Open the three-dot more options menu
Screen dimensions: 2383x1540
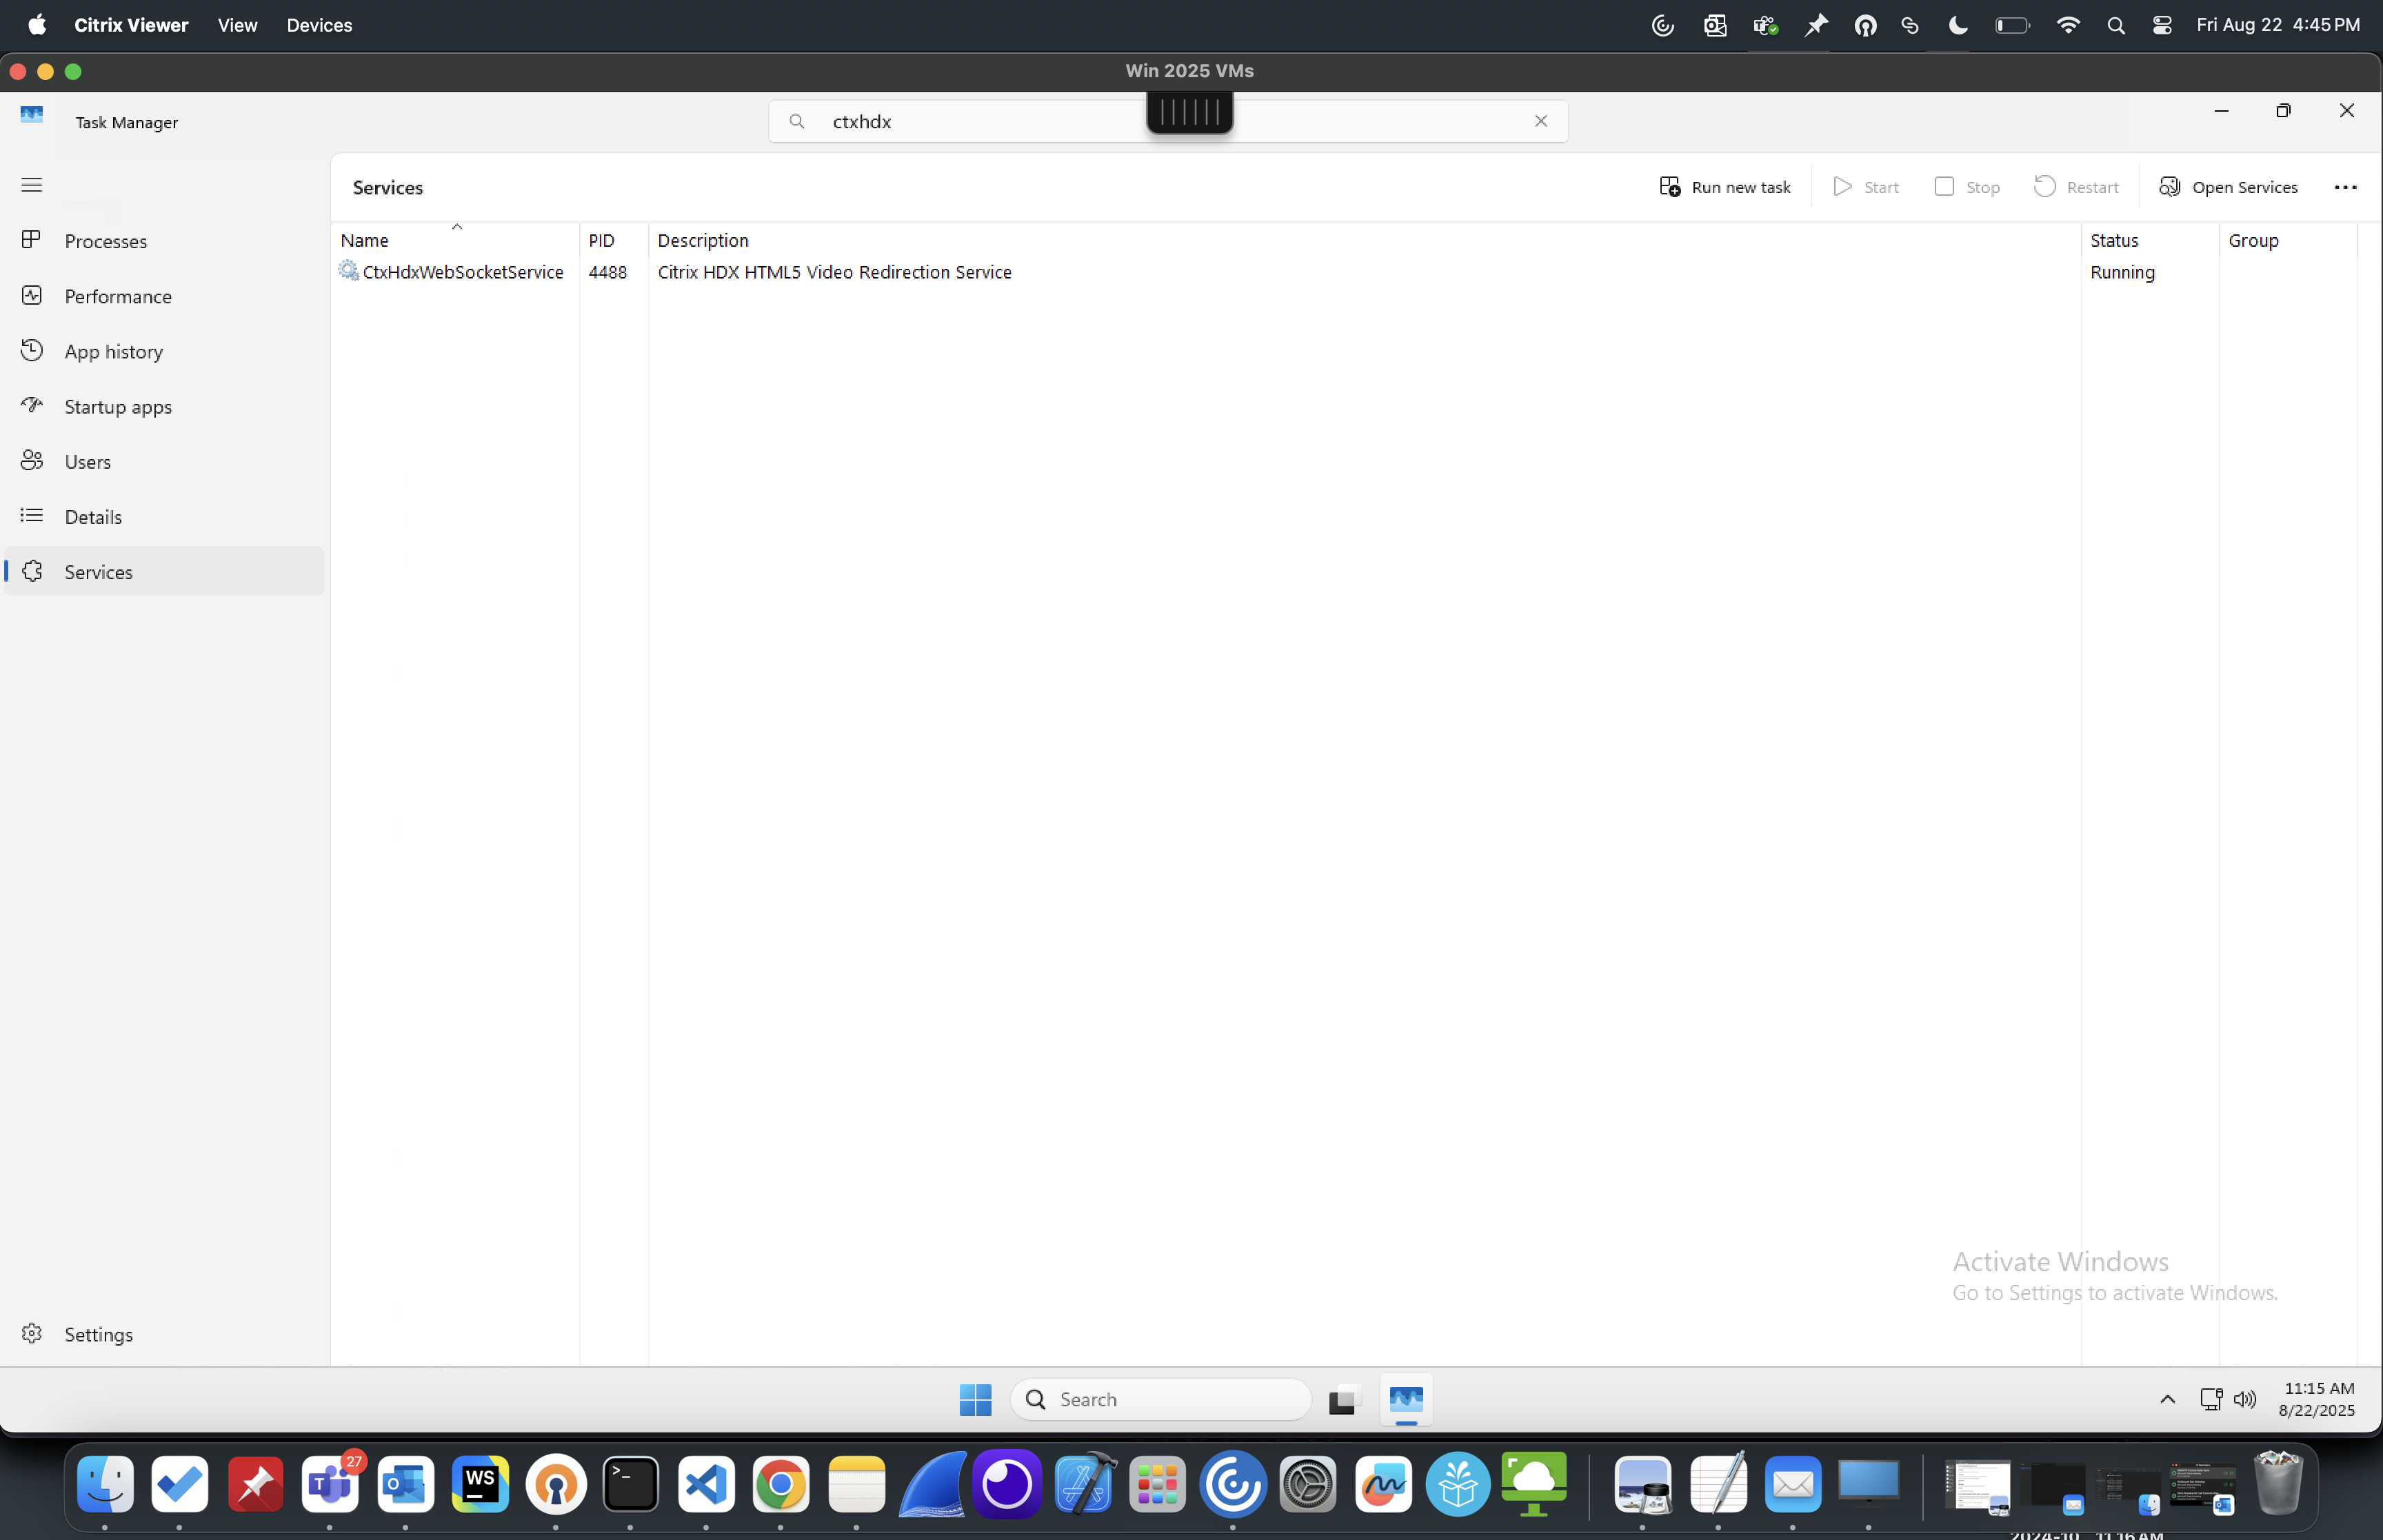(x=2345, y=187)
